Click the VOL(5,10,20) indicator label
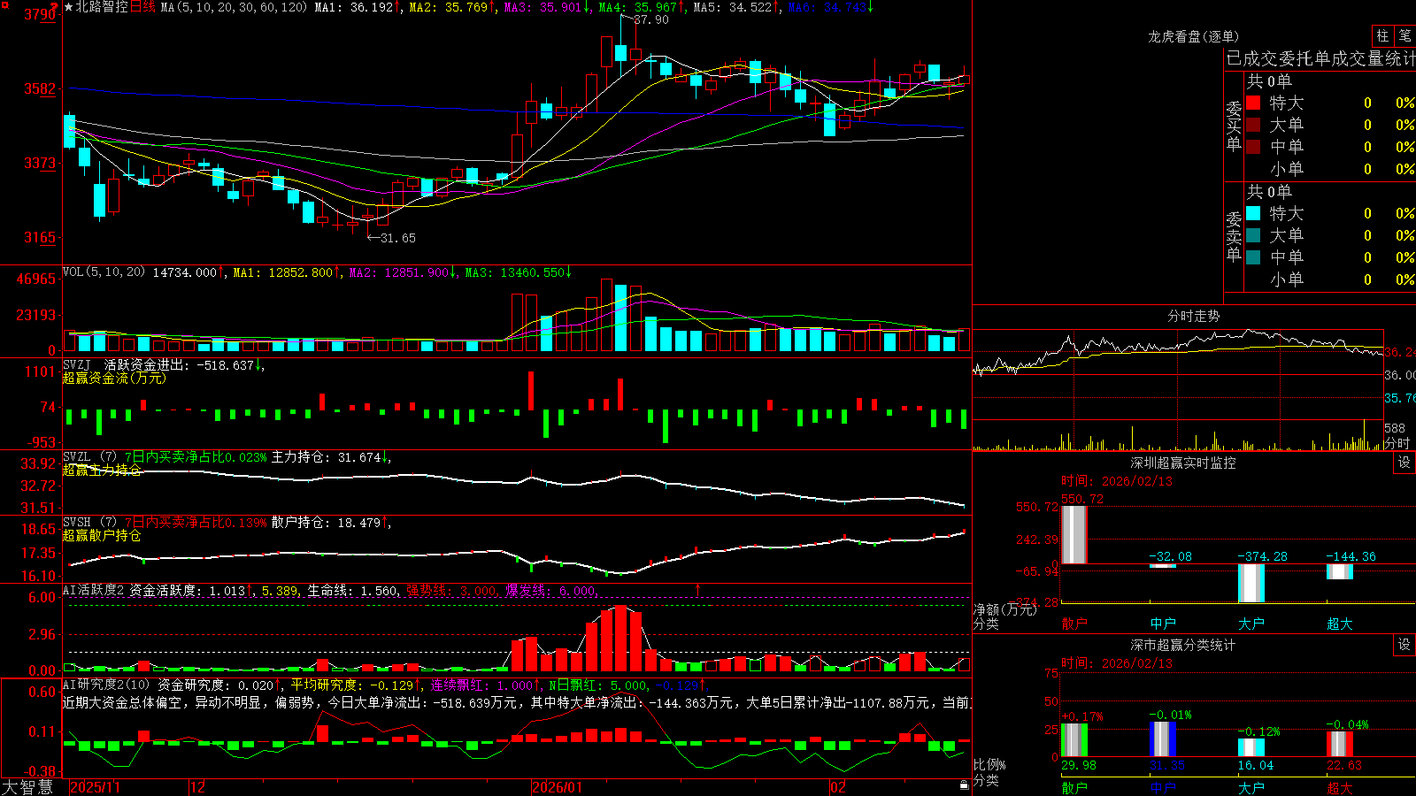 [104, 272]
